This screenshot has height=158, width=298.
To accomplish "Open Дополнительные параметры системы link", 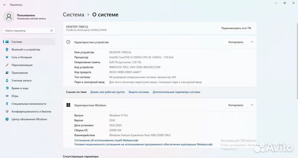I will (176, 92).
